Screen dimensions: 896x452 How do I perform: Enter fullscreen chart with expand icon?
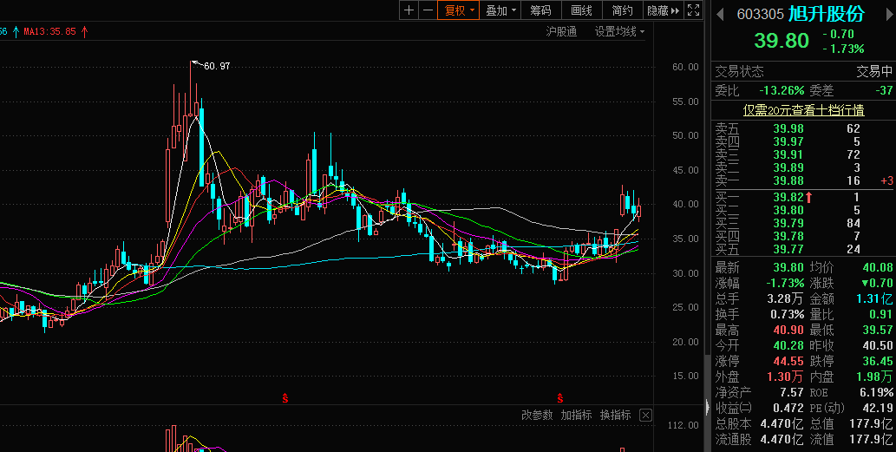click(x=693, y=10)
